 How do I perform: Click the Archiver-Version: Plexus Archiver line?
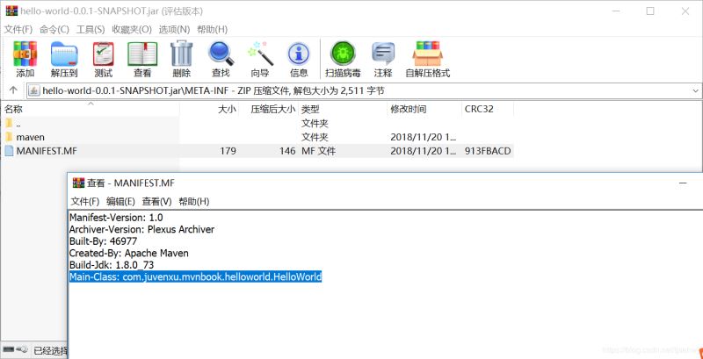tap(141, 230)
